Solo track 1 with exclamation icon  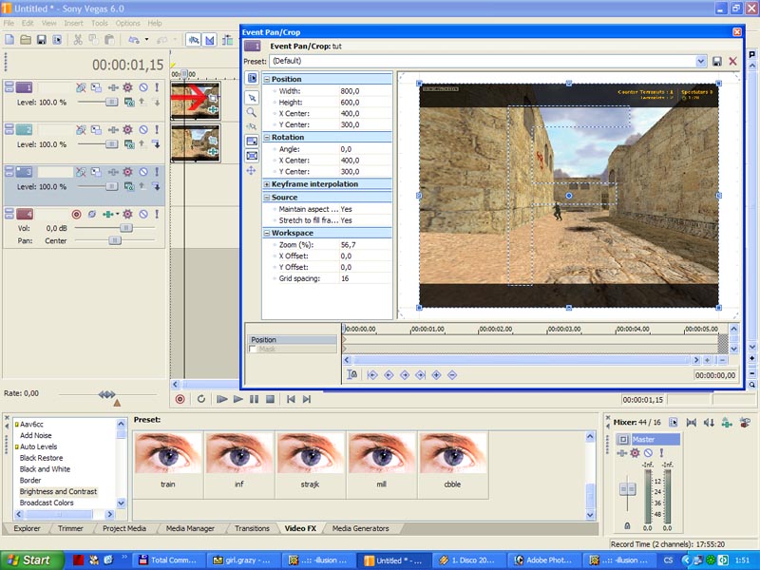coord(157,87)
